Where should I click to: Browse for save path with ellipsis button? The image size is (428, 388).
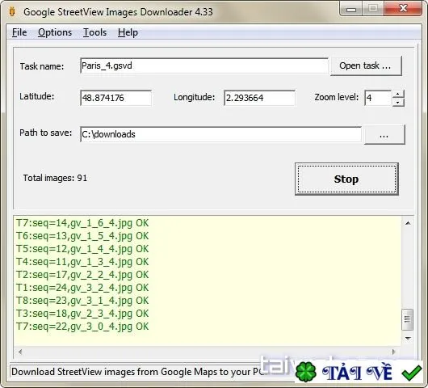(x=384, y=134)
